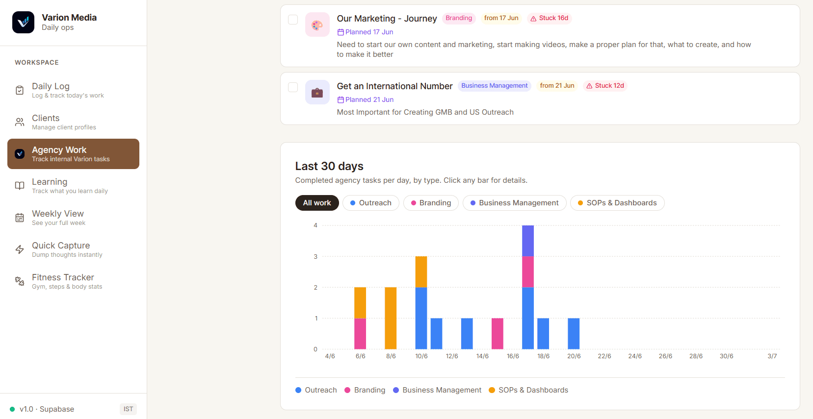Image resolution: width=813 pixels, height=419 pixels.
Task: Click the from 17 Jun badge
Action: 501,18
